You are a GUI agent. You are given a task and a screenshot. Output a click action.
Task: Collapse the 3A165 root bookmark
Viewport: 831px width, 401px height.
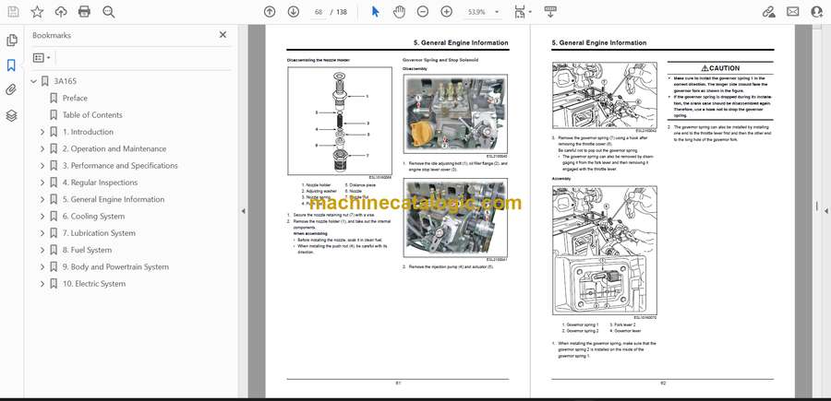tap(34, 81)
